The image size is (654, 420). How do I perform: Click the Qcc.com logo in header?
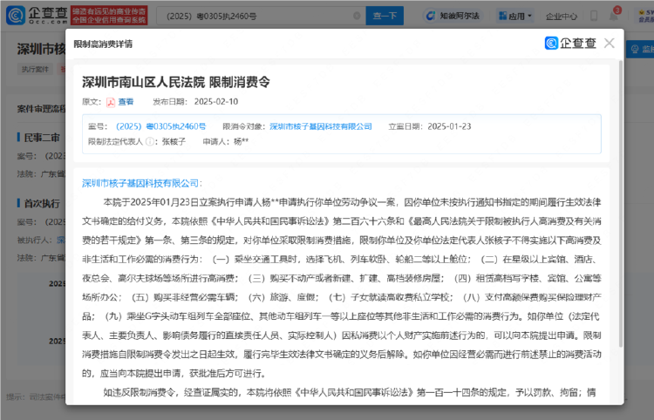(x=37, y=15)
